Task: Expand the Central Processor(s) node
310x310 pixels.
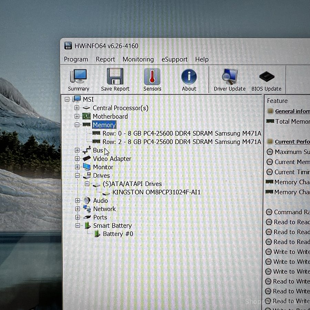Action: coord(77,108)
